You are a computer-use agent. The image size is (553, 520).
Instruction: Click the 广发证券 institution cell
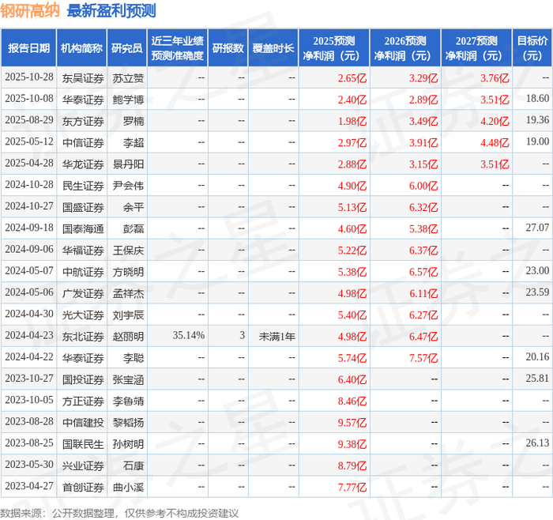point(83,293)
